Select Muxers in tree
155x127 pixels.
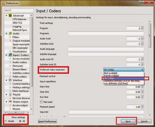[16, 109]
